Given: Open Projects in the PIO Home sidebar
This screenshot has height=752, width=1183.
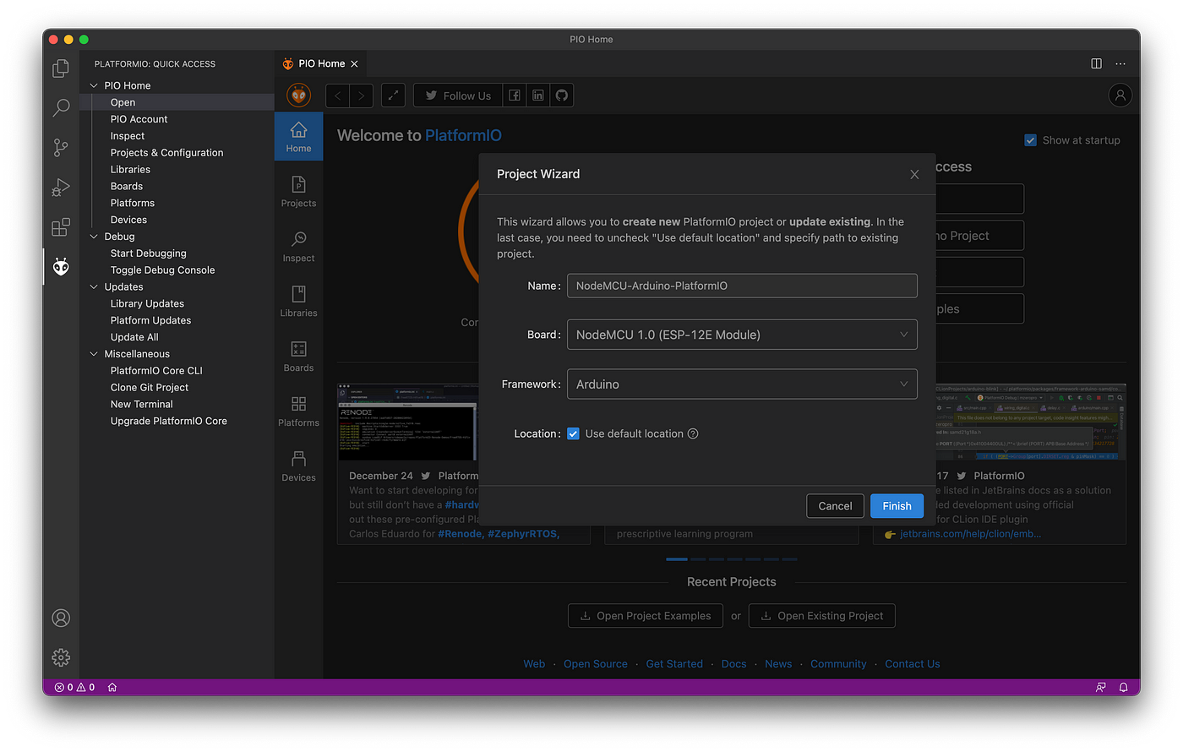Looking at the screenshot, I should (x=299, y=192).
